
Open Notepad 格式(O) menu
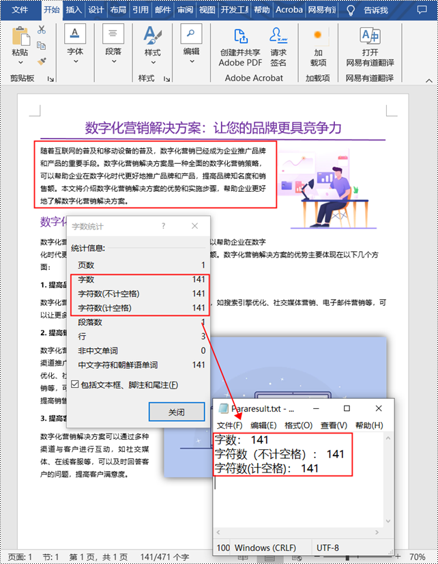pos(299,425)
